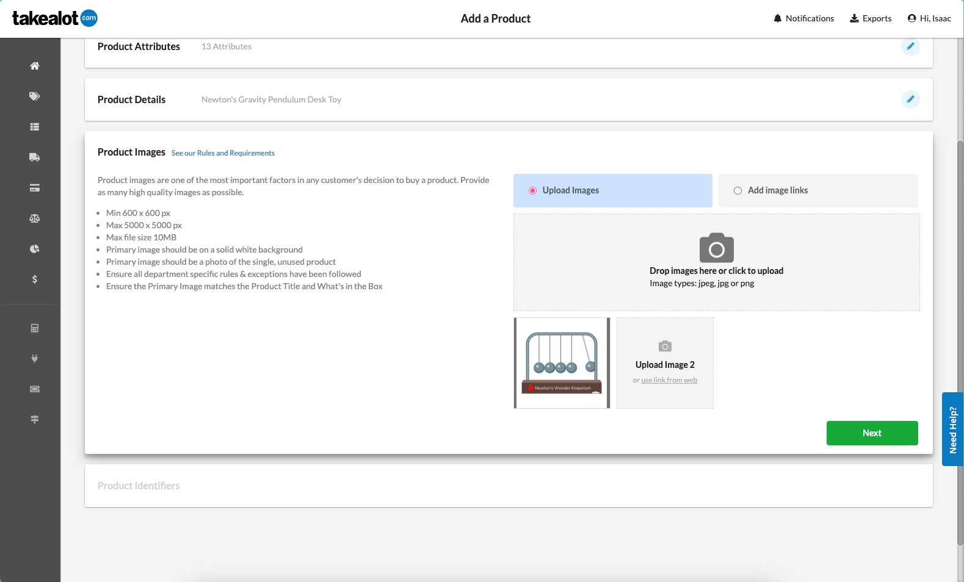Viewport: 964px width, 582px height.
Task: Open See our Rules and Requirements link
Action: tap(223, 153)
